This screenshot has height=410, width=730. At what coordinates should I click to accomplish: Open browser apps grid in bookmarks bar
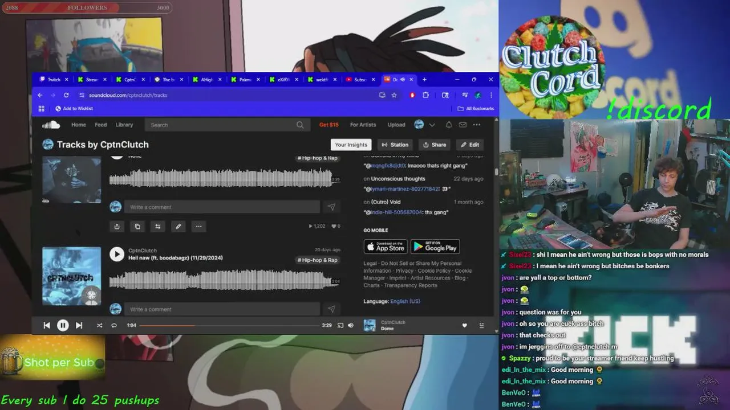pyautogui.click(x=41, y=109)
